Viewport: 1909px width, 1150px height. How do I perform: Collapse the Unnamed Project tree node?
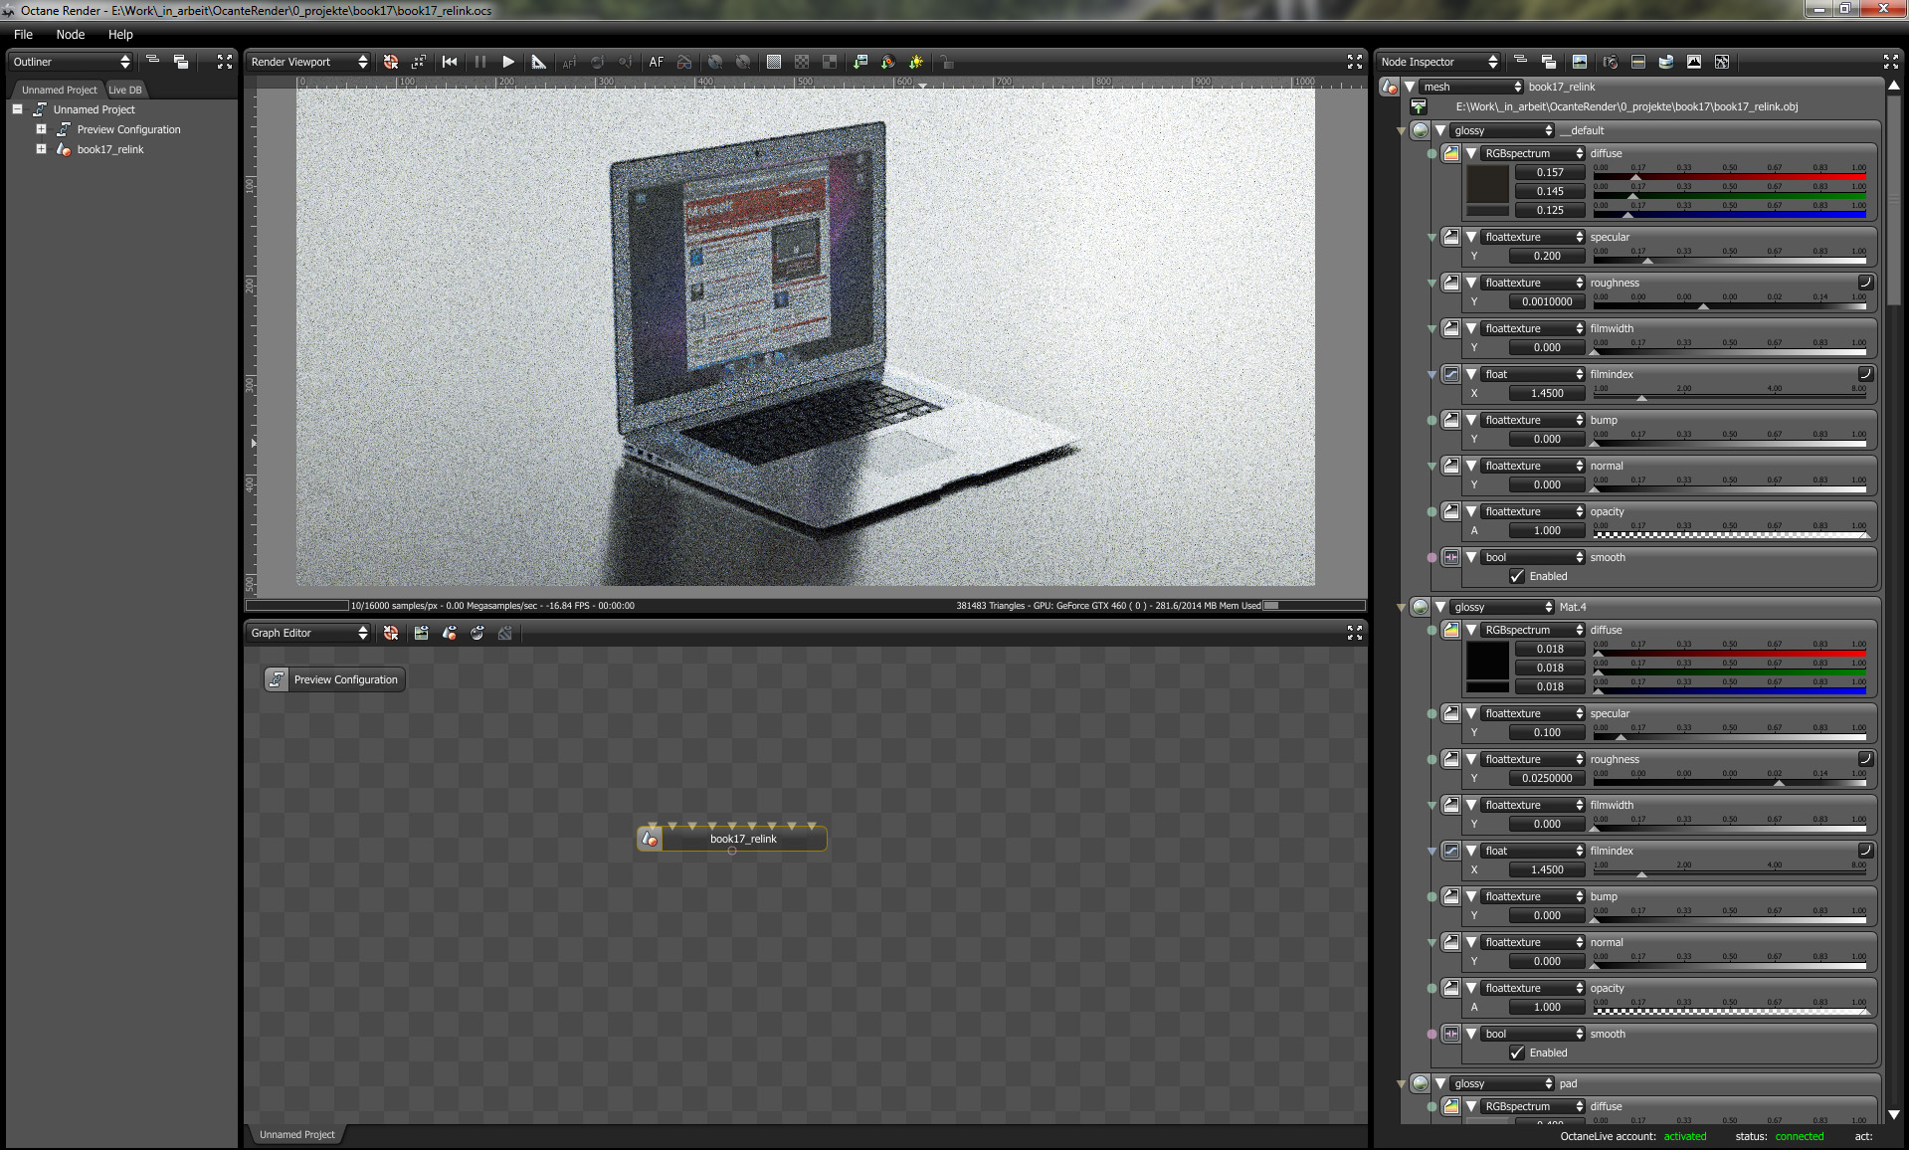(17, 109)
